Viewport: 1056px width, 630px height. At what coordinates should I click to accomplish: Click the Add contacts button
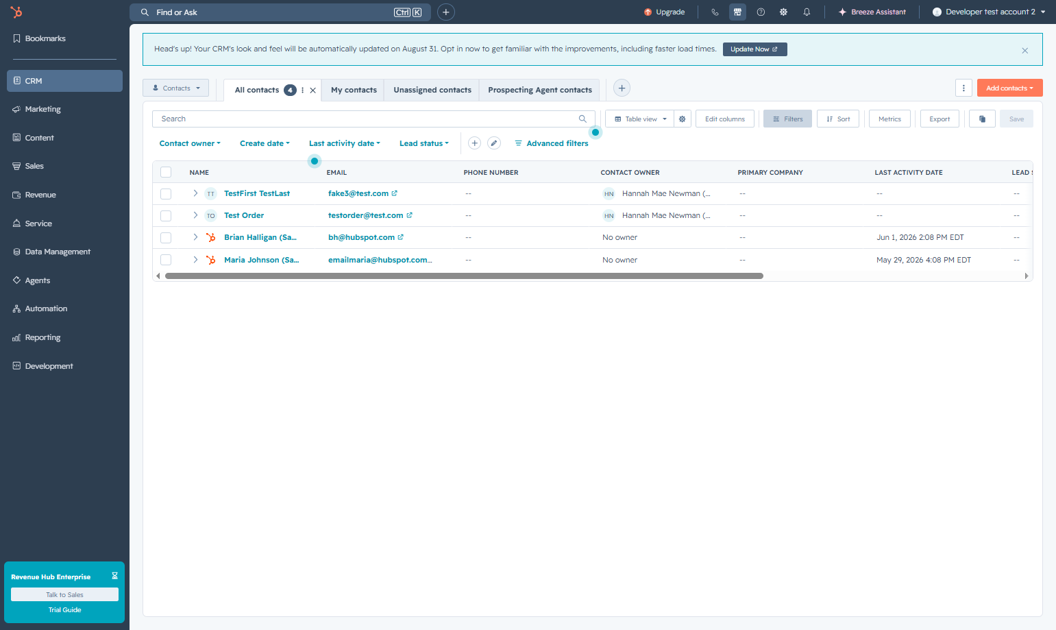click(1009, 88)
